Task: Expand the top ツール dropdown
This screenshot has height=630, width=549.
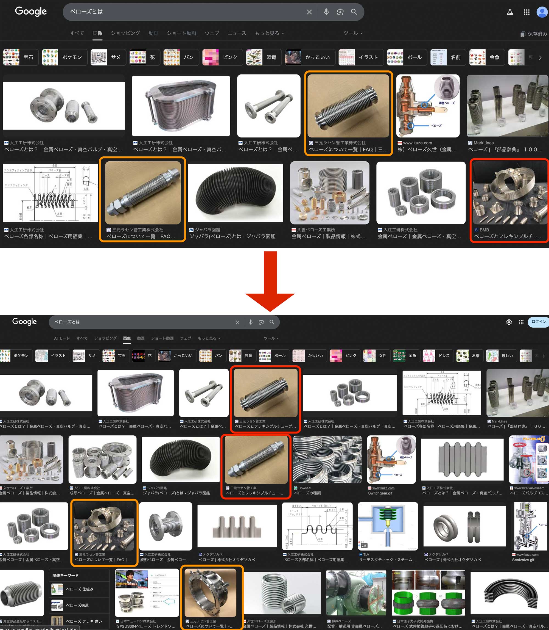Action: (x=353, y=33)
